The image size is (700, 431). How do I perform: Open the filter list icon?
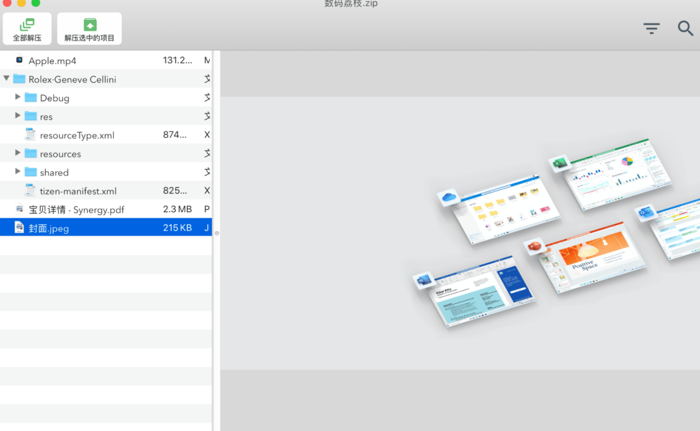652,29
